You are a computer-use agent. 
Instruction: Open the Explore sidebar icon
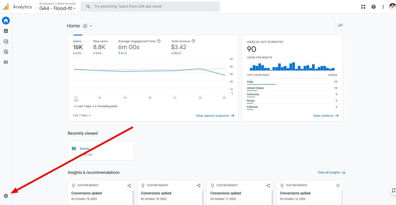(x=6, y=42)
